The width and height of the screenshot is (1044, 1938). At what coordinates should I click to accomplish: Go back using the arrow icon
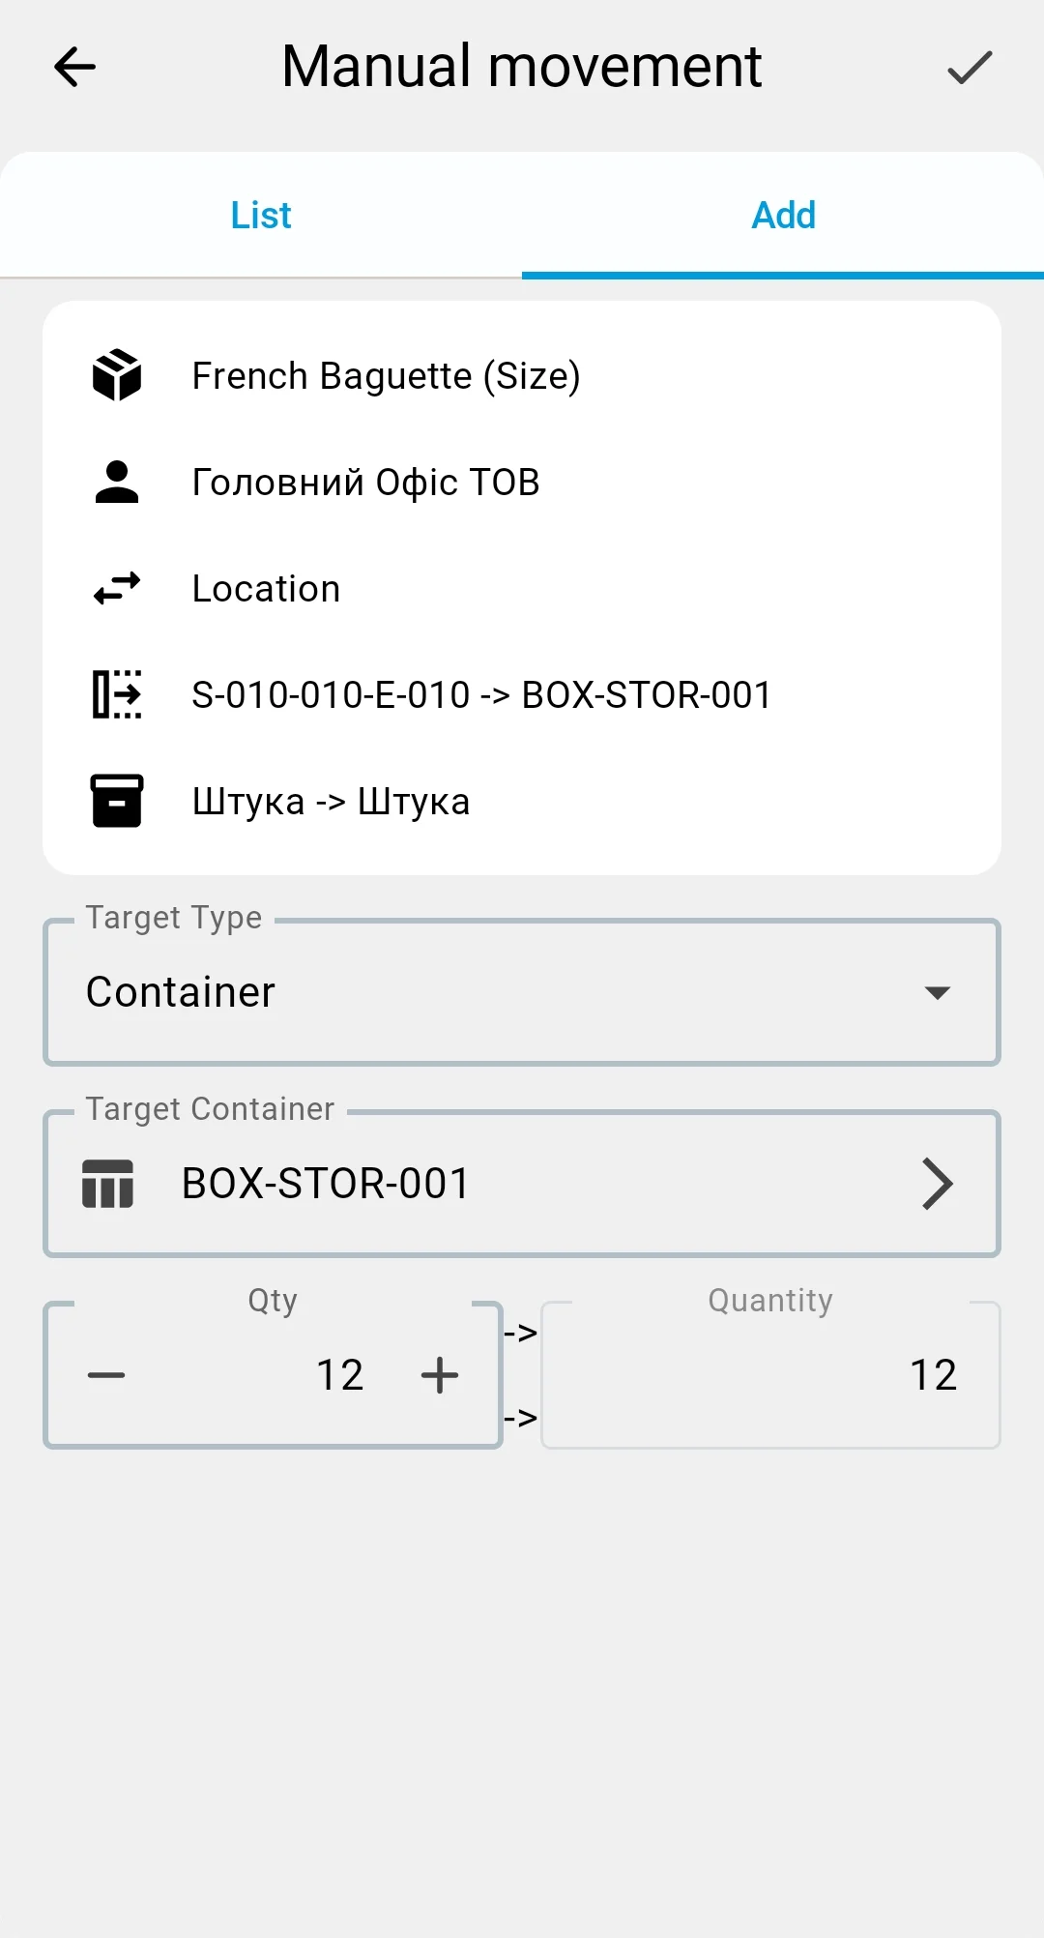74,67
